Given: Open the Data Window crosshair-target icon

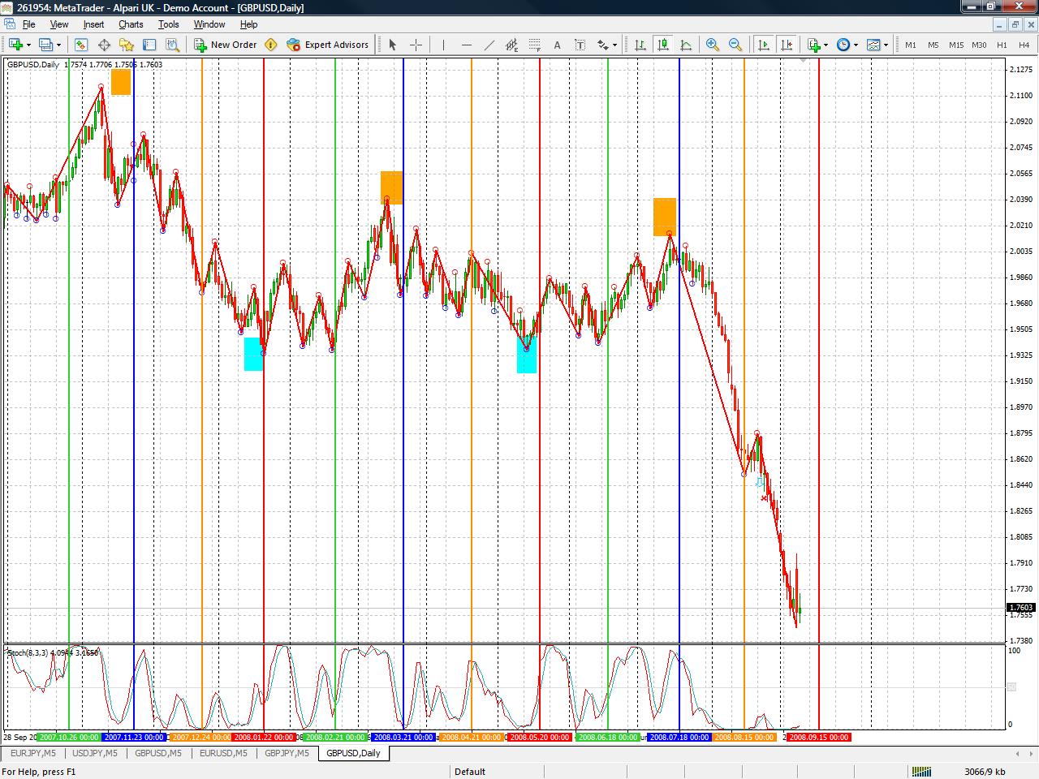Looking at the screenshot, I should (x=104, y=45).
